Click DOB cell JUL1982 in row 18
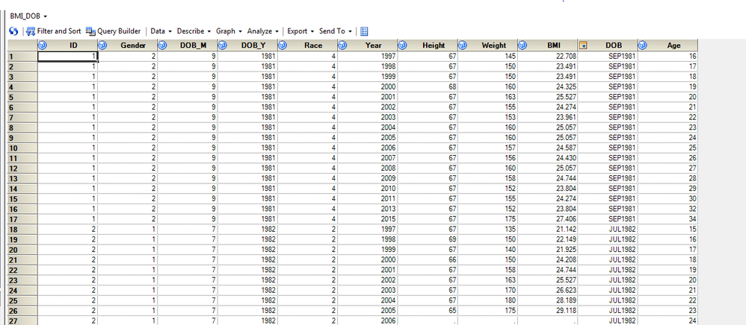Viewport: 746px width, 325px height. [x=608, y=229]
